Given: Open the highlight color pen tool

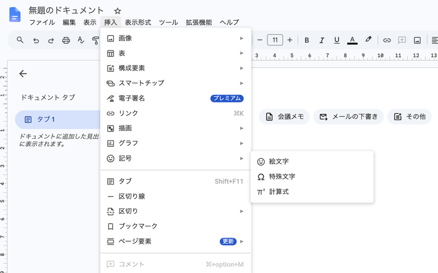Looking at the screenshot, I should [x=368, y=39].
